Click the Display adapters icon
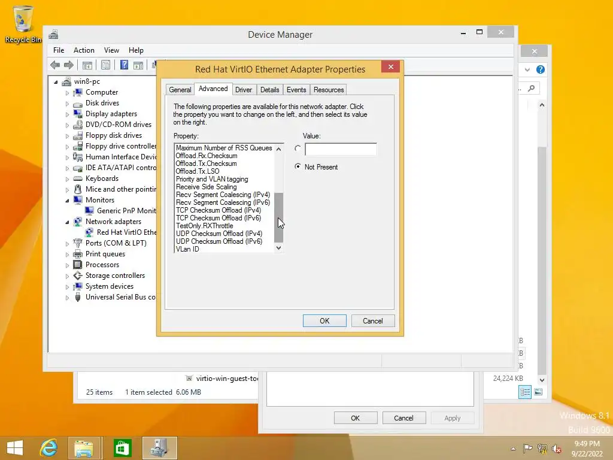Viewport: 613px width, 460px height. pos(78,114)
